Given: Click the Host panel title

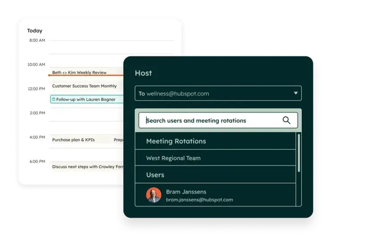Looking at the screenshot, I should pyautogui.click(x=144, y=73).
